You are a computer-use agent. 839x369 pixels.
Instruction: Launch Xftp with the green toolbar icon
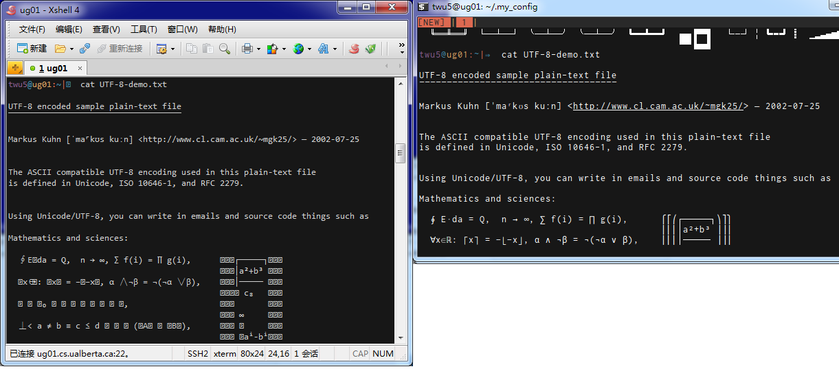(x=371, y=49)
